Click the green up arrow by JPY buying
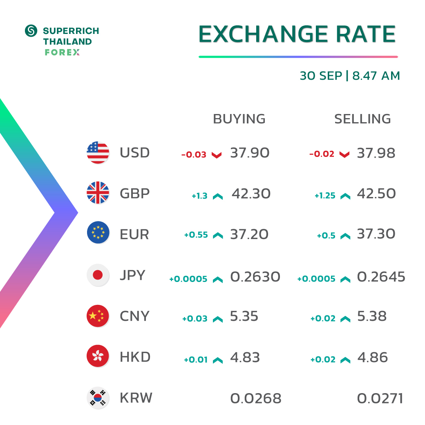 click(218, 280)
